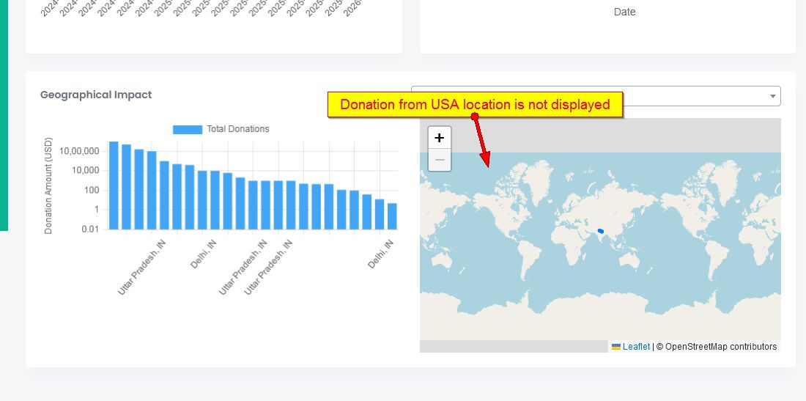Click the 0.01 y-axis value
Image resolution: width=806 pixels, height=401 pixels.
tap(90, 229)
